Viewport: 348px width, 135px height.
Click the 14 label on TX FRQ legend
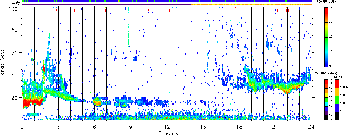tap(331, 97)
